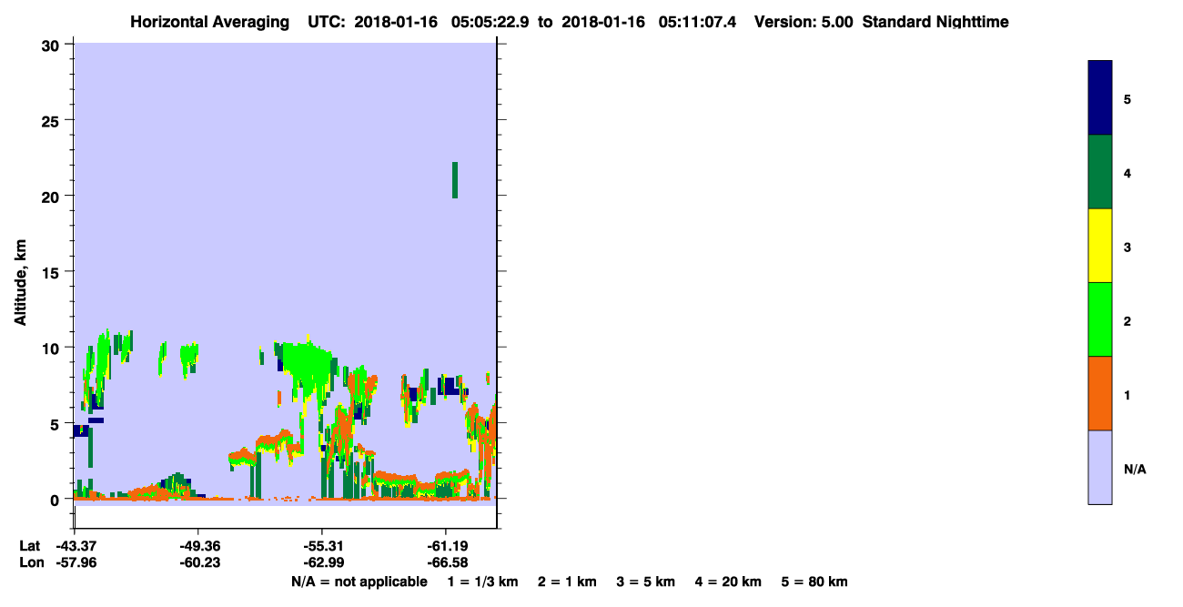Click the '4 = 20 km' legend text
The height and width of the screenshot is (607, 1183).
[x=726, y=582]
